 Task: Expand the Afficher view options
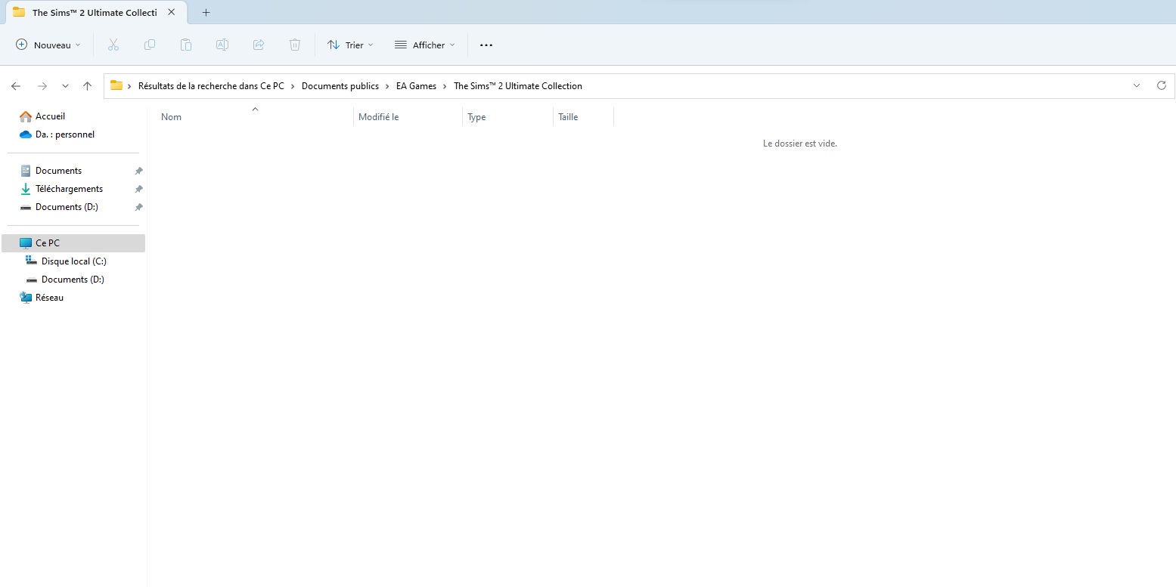coord(425,45)
